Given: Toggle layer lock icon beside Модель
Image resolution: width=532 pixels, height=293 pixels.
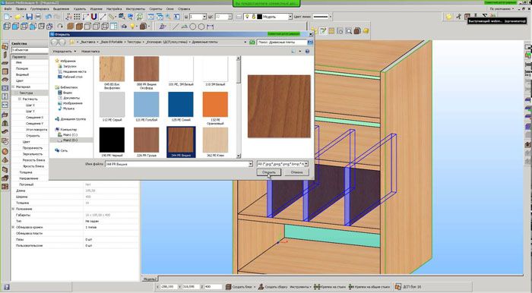Looking at the screenshot, I should [x=253, y=17].
